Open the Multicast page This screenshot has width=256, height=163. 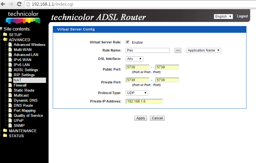click(x=21, y=95)
